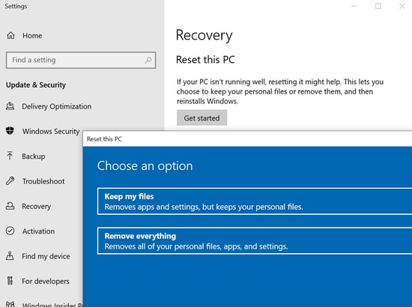
Task: Close the Settings window
Action: [402, 6]
